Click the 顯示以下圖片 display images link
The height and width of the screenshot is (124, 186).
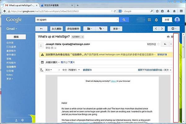coord(68,62)
